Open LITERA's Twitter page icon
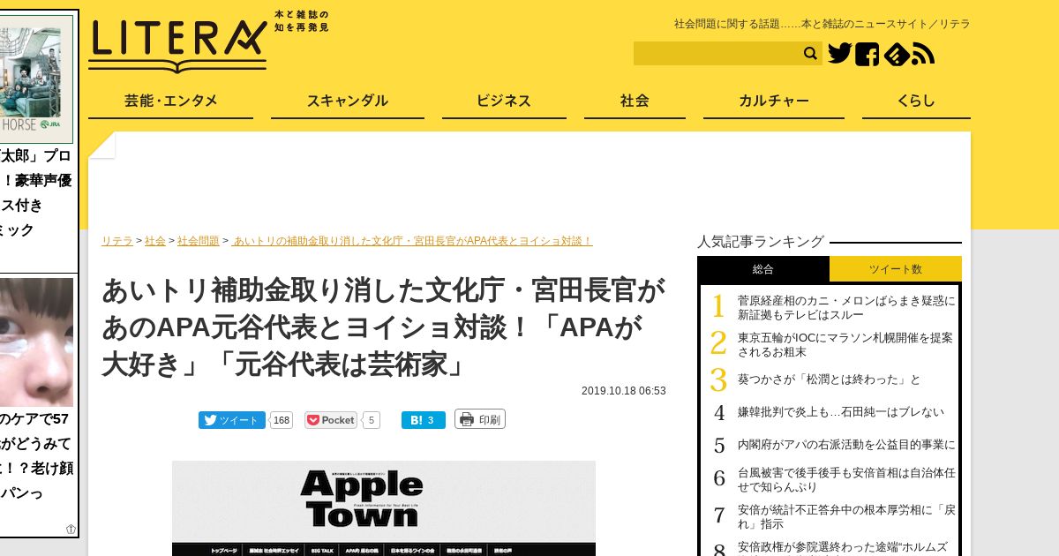Viewport: 1059px width, 556px height. point(839,54)
